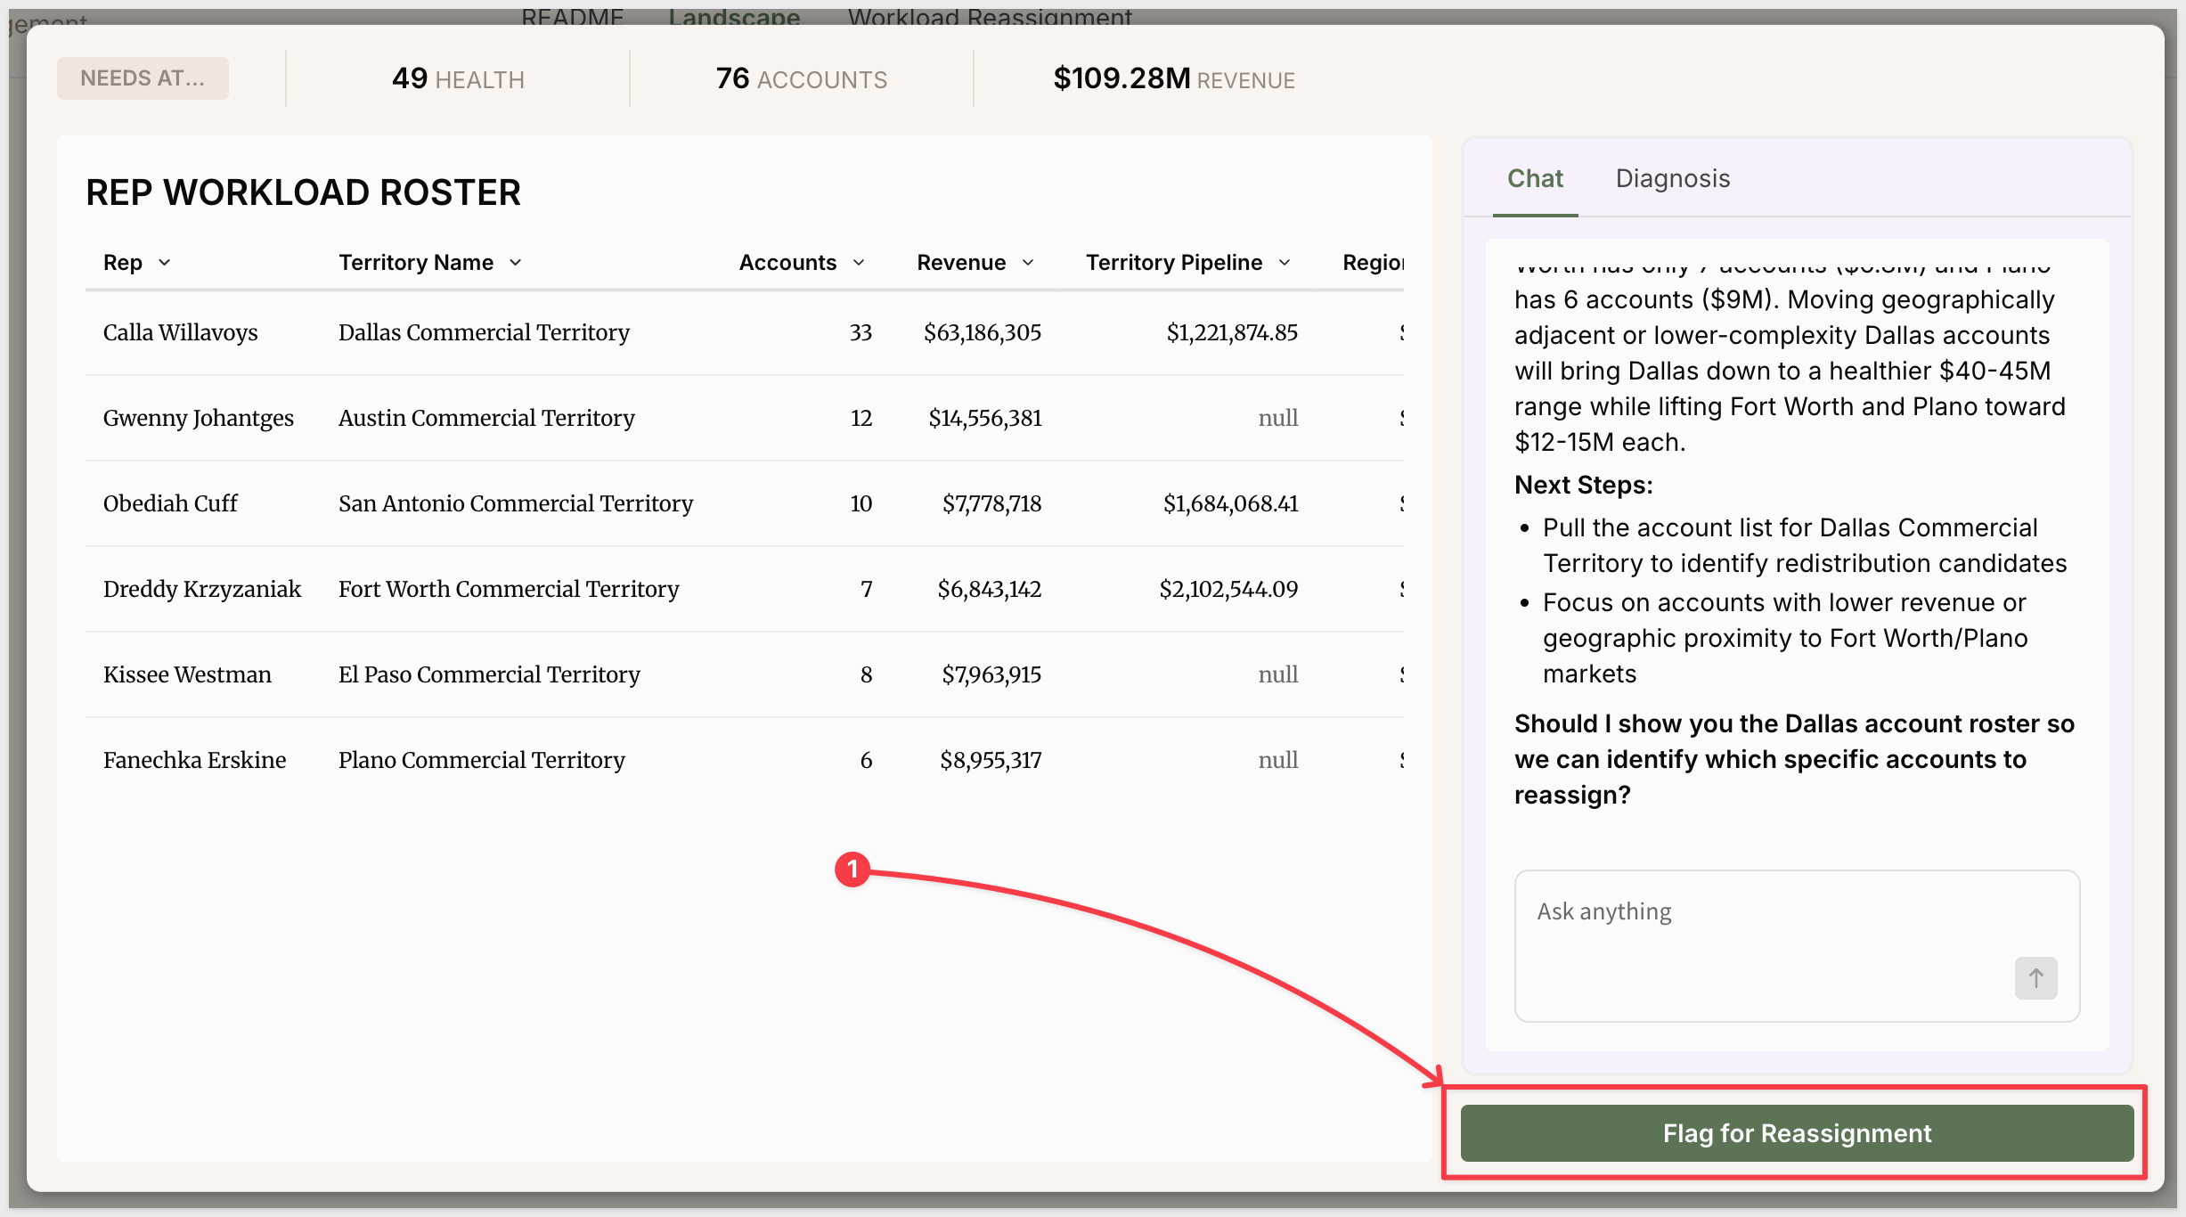Click the 33 accounts count for Dallas
The width and height of the screenshot is (2186, 1217).
[x=861, y=332]
